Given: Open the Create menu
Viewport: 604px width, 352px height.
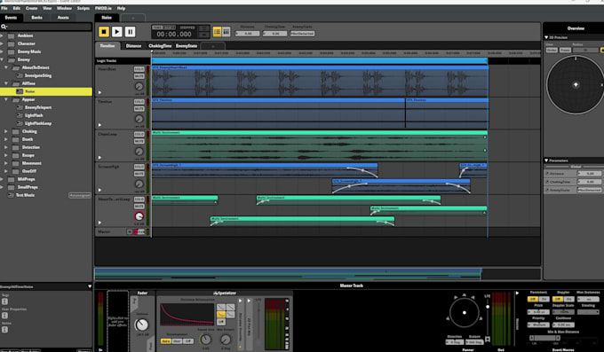Looking at the screenshot, I should (32, 8).
